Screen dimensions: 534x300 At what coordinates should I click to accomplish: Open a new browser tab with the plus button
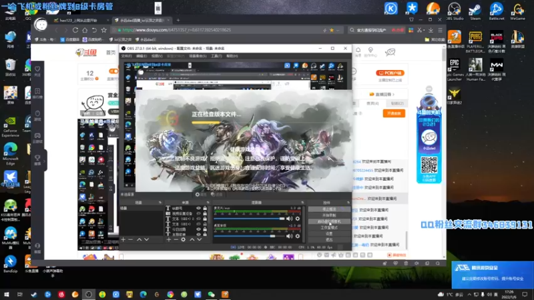[178, 20]
